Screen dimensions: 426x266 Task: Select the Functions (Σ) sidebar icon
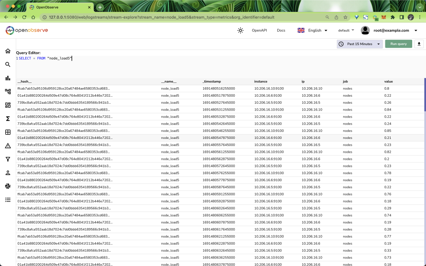click(x=7, y=118)
